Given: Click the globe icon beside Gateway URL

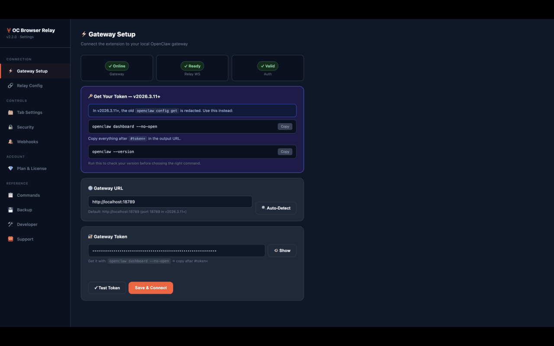Looking at the screenshot, I should (x=90, y=188).
